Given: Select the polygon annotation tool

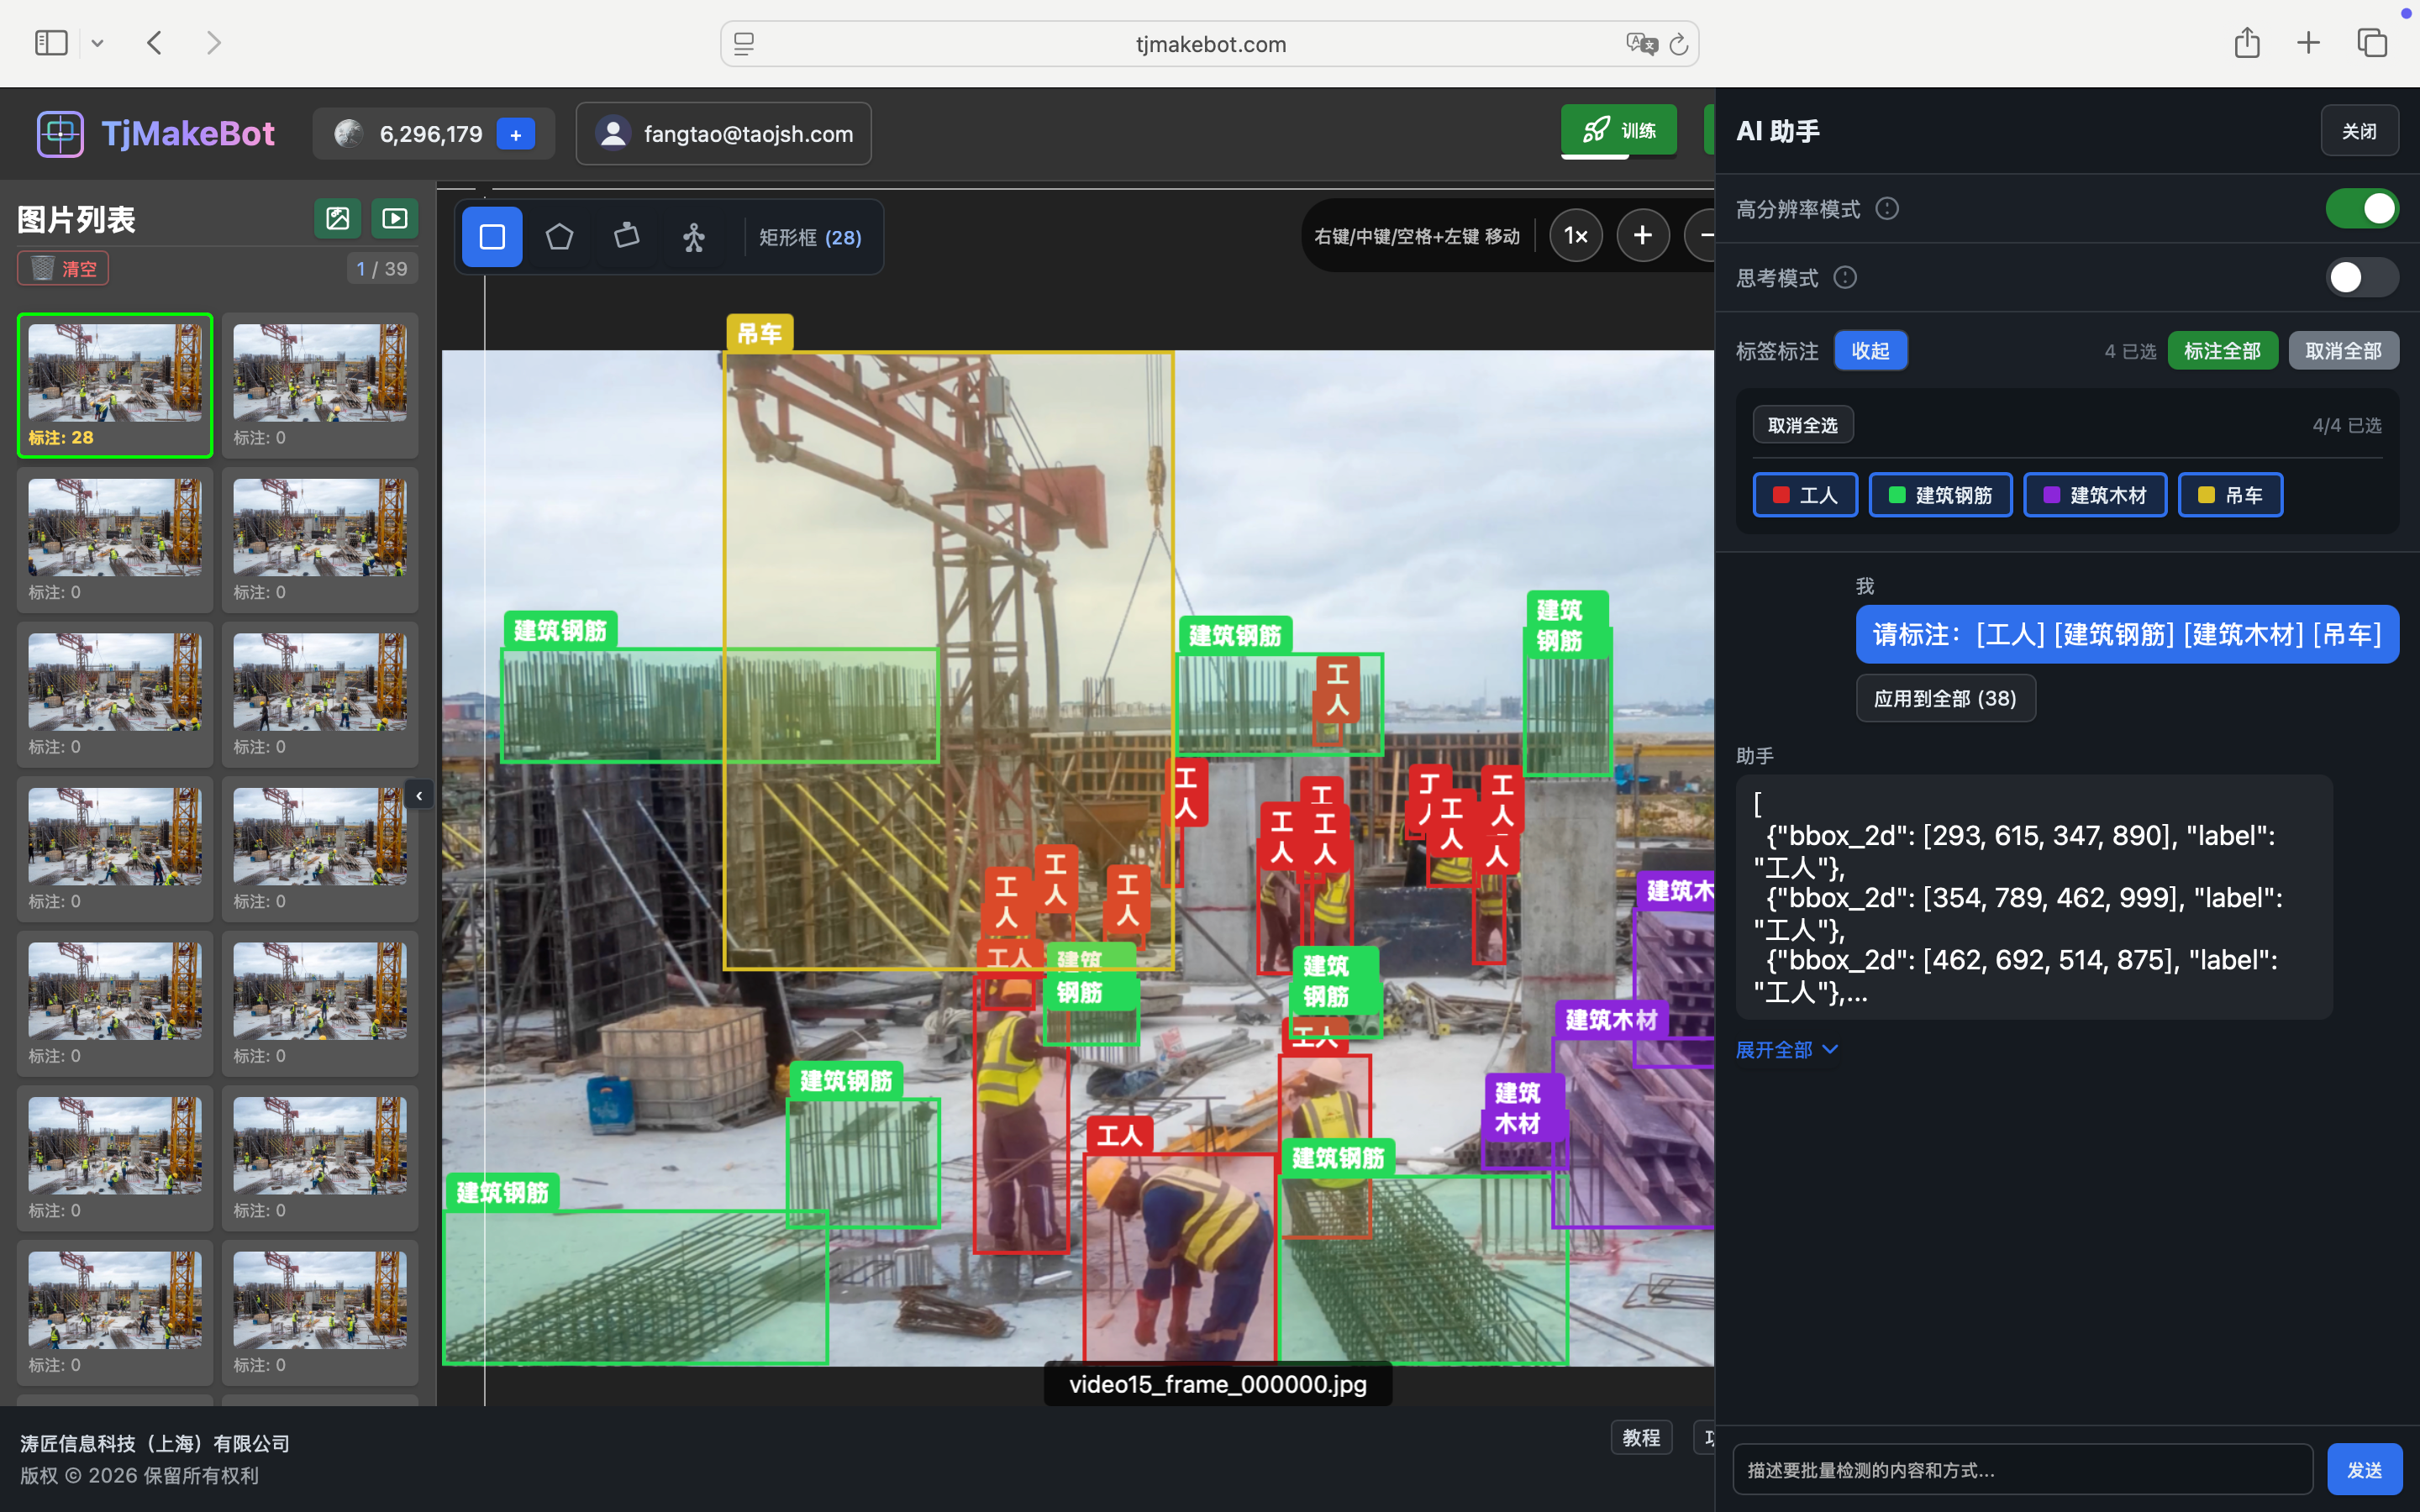Looking at the screenshot, I should 559,237.
